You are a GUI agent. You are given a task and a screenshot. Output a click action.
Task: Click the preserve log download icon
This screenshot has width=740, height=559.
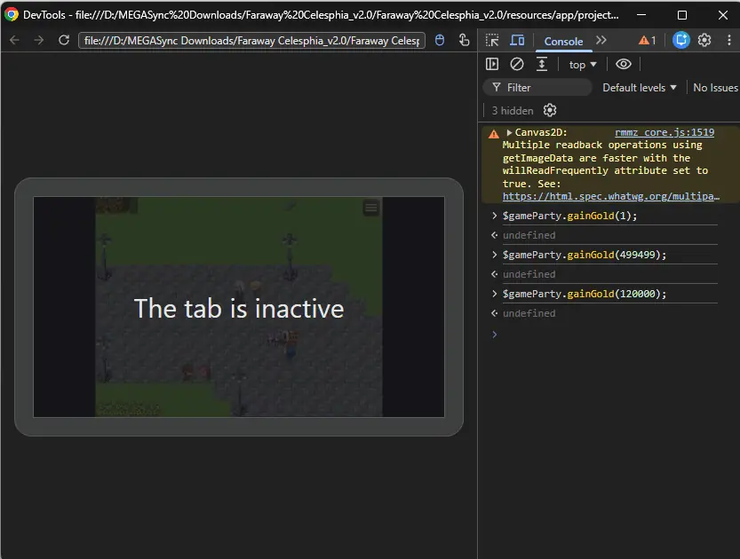click(x=542, y=64)
